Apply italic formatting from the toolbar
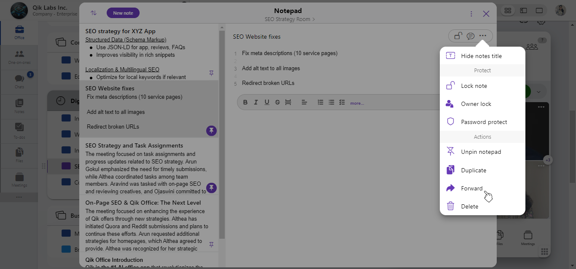 pyautogui.click(x=256, y=102)
